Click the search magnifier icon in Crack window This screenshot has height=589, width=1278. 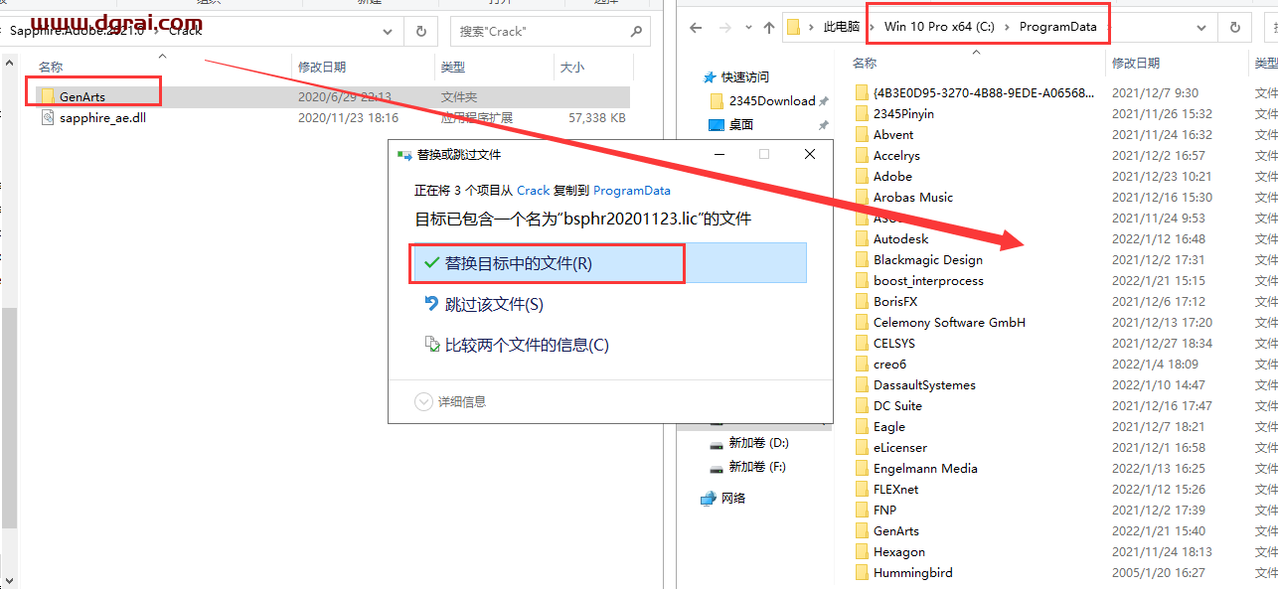click(637, 32)
